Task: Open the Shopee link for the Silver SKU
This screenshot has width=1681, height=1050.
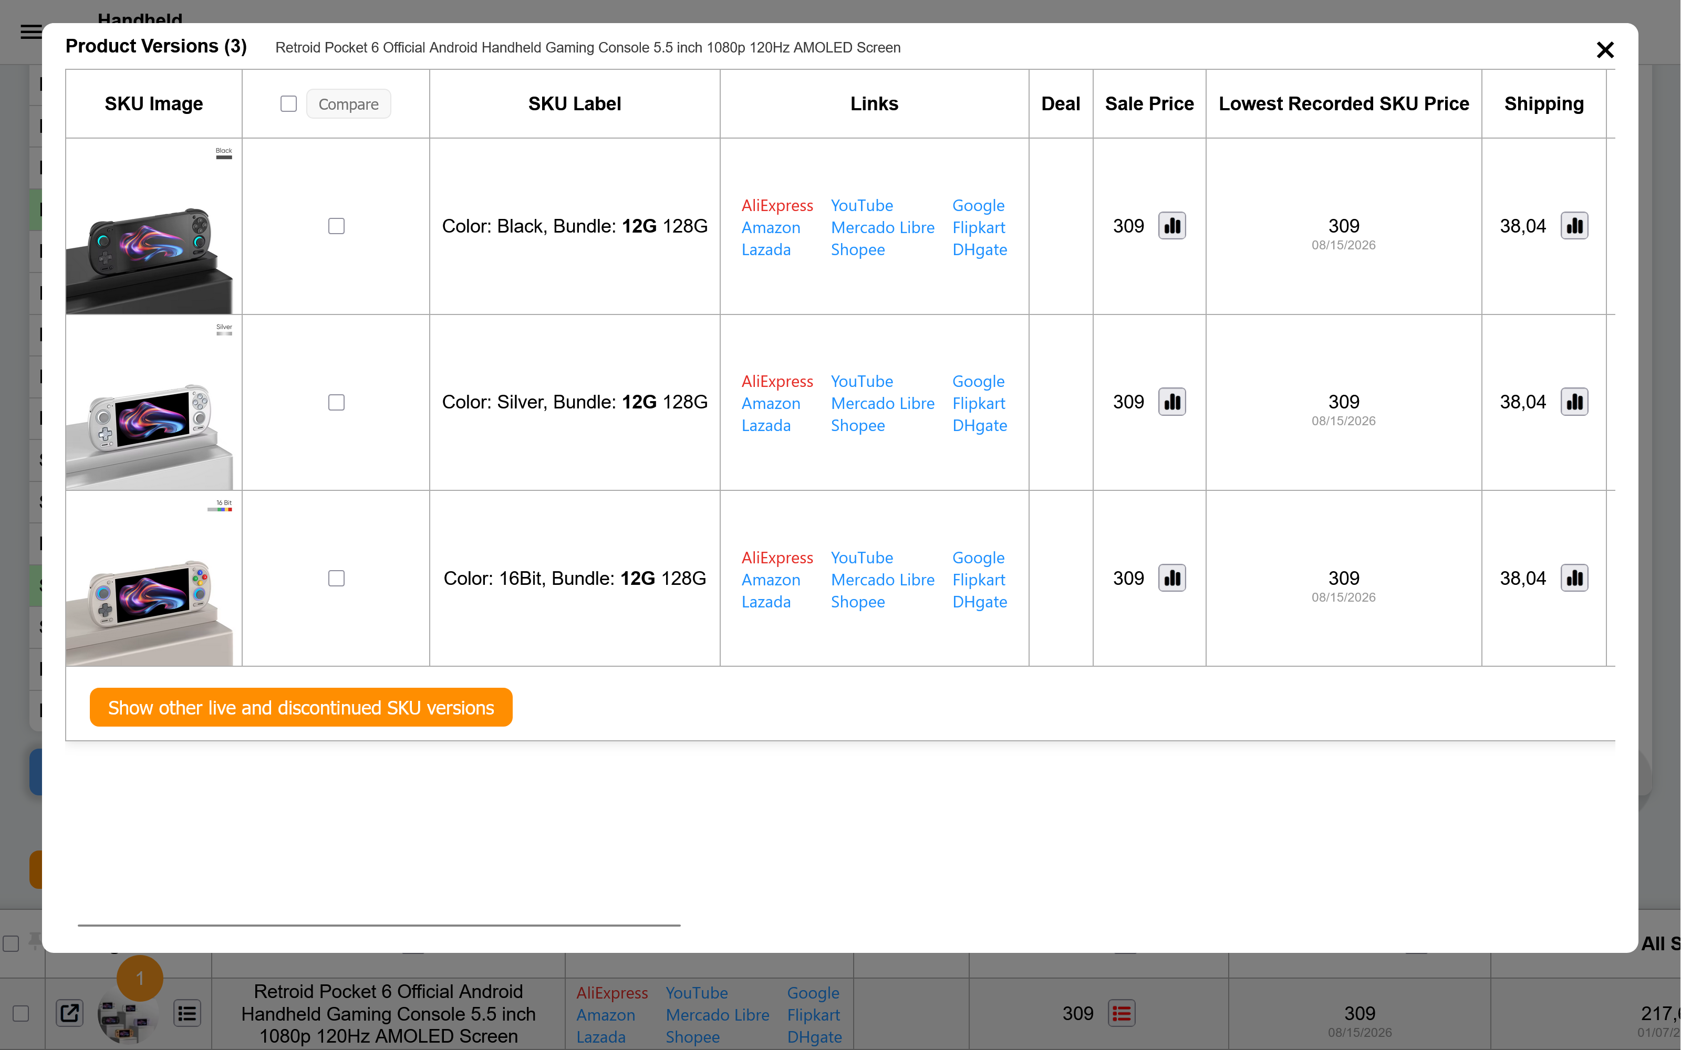Action: (857, 426)
